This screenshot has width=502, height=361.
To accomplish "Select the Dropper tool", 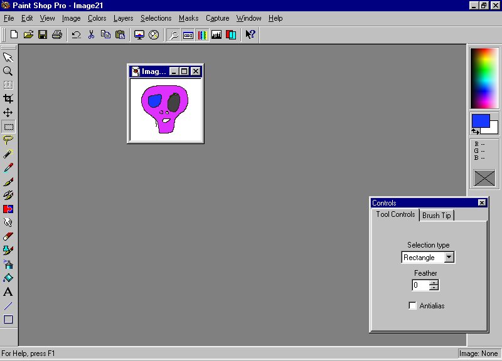I will (x=8, y=167).
